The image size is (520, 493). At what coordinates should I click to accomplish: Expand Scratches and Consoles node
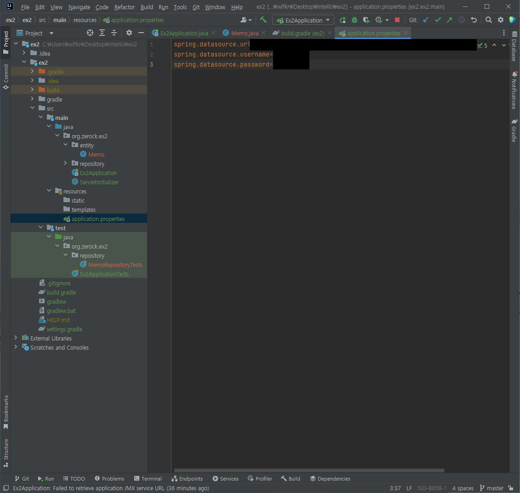tap(16, 347)
